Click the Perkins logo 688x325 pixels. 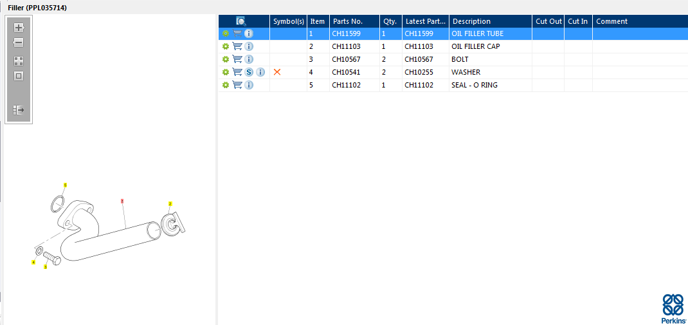(673, 309)
